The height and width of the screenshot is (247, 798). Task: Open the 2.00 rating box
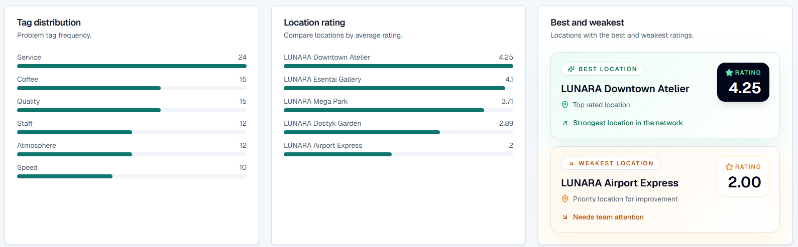click(743, 176)
